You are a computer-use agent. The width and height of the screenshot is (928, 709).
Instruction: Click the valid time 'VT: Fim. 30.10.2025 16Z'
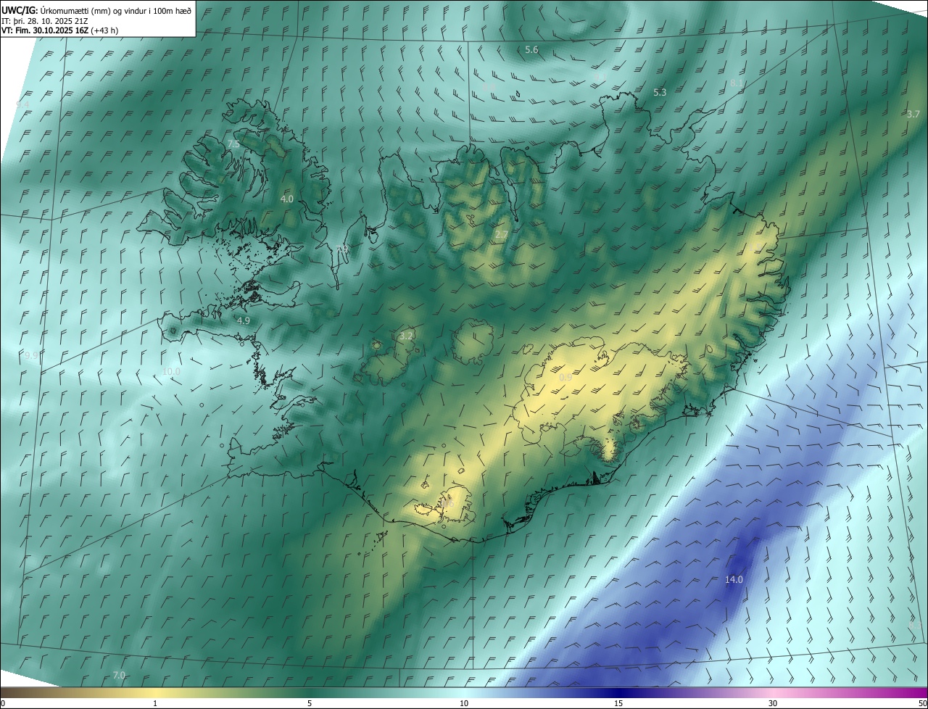click(45, 30)
